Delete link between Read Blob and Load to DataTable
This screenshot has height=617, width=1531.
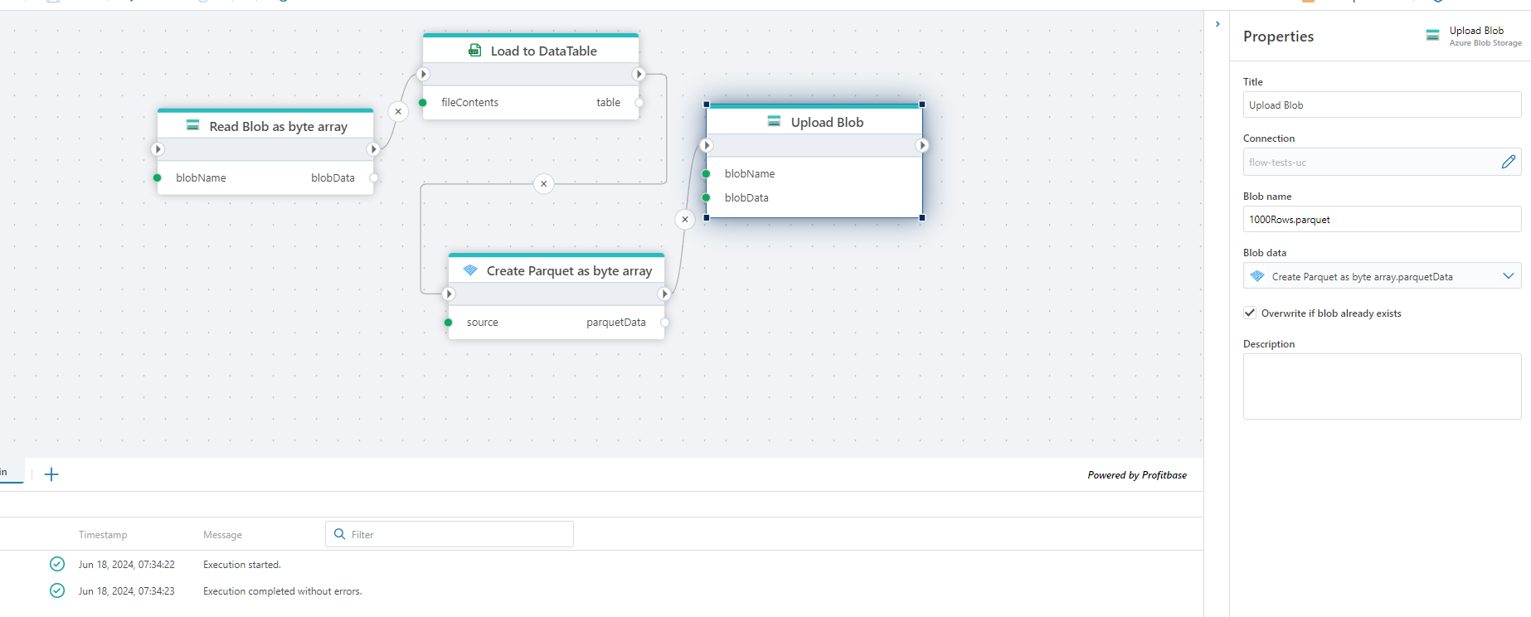point(398,111)
